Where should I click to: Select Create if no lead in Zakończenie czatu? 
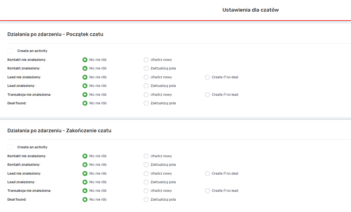[x=207, y=191]
